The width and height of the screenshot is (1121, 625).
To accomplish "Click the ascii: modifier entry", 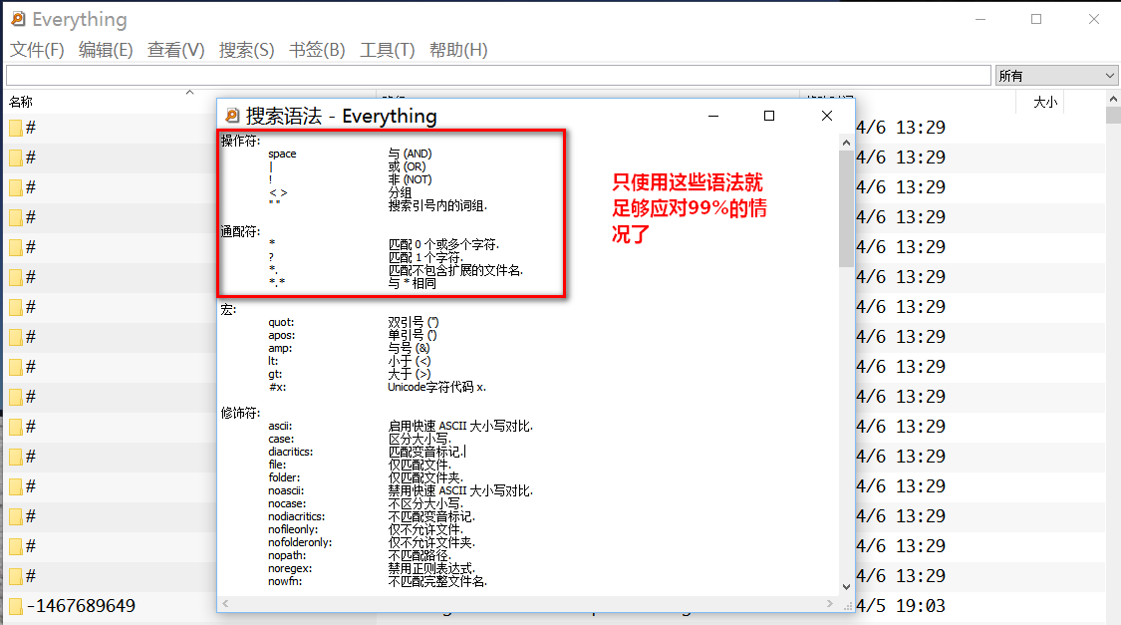I will (x=280, y=427).
